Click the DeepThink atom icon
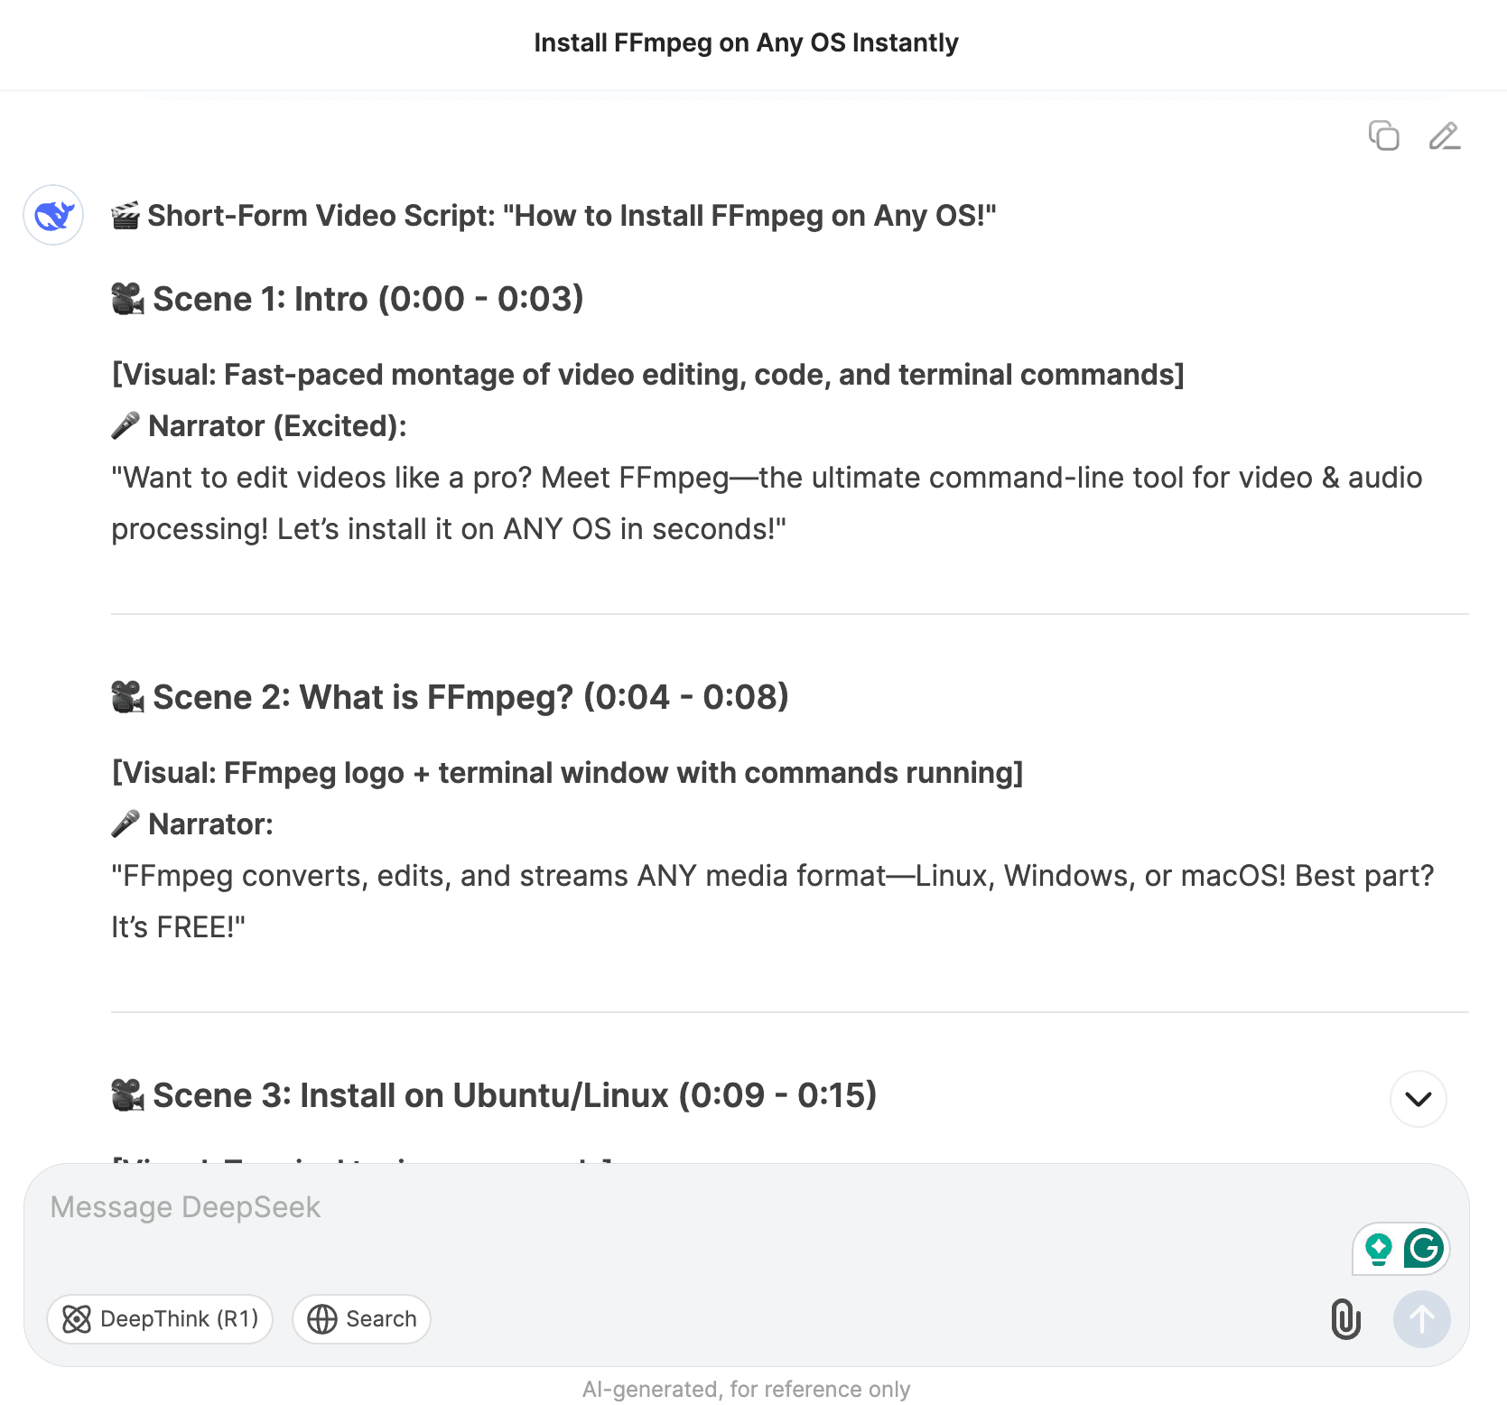This screenshot has width=1507, height=1405. pyautogui.click(x=77, y=1319)
